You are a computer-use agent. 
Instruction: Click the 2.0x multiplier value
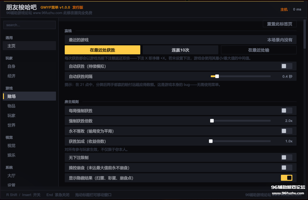(x=289, y=121)
